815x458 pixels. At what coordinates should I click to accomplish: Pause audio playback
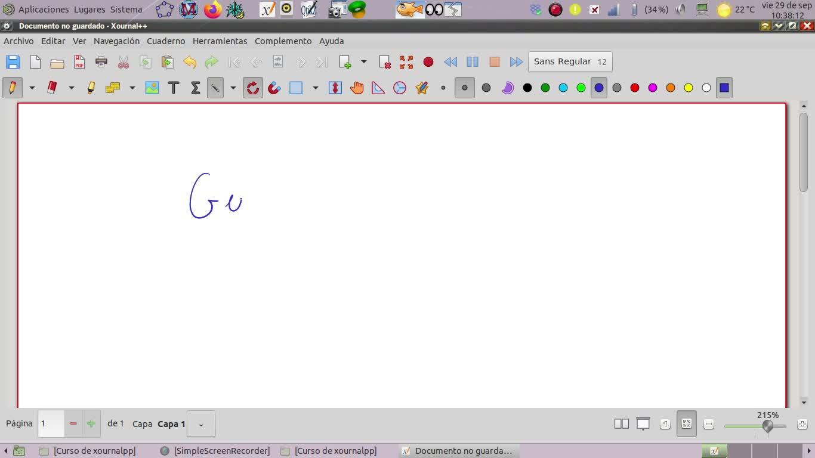click(473, 62)
